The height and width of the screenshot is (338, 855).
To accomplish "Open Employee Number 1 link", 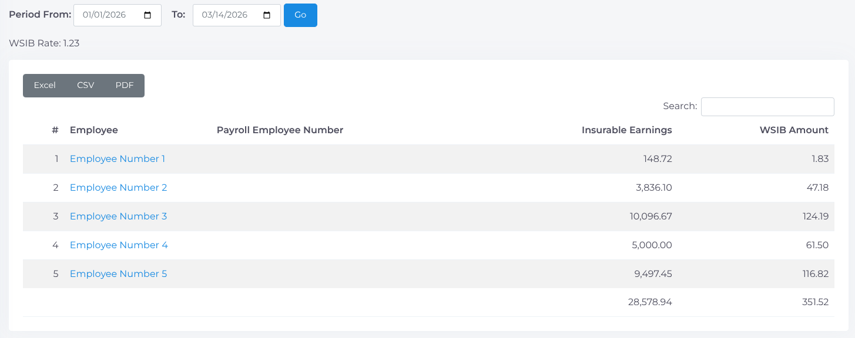I will (118, 159).
